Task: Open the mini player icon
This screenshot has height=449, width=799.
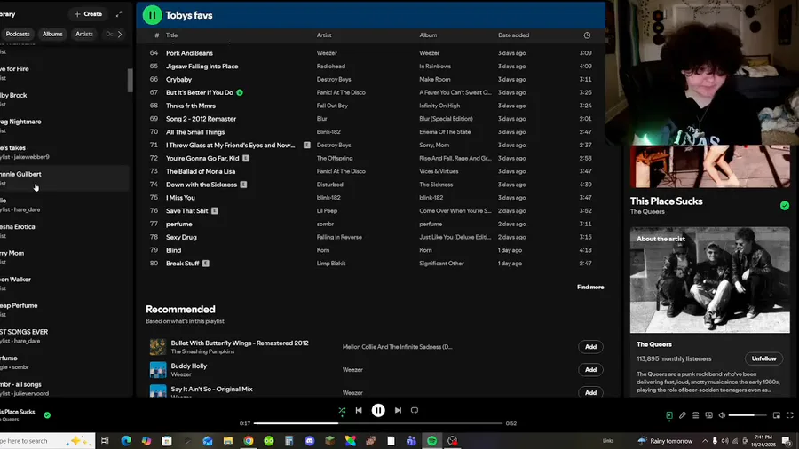Action: pyautogui.click(x=777, y=415)
